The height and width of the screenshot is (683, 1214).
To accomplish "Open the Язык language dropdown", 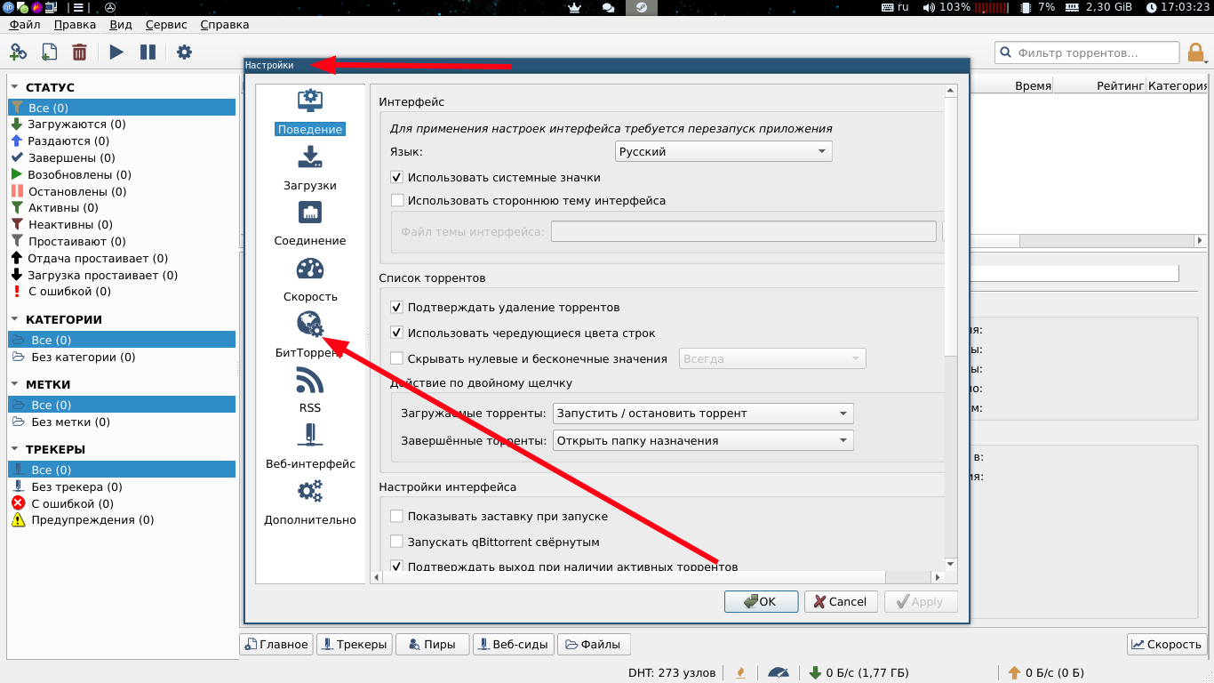I will 723,151.
